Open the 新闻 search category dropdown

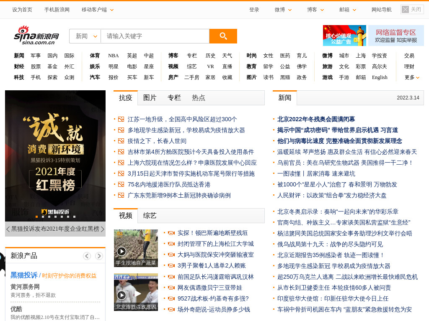point(85,36)
